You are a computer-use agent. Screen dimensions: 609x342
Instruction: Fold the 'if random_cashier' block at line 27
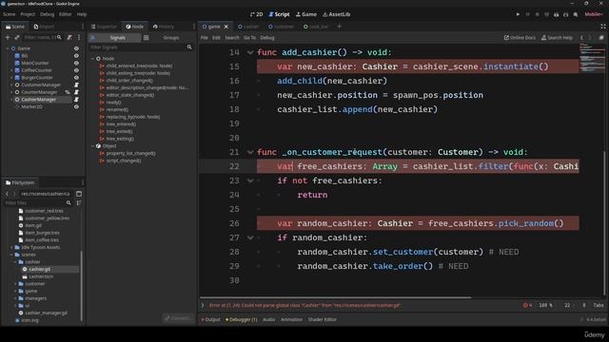click(x=250, y=237)
